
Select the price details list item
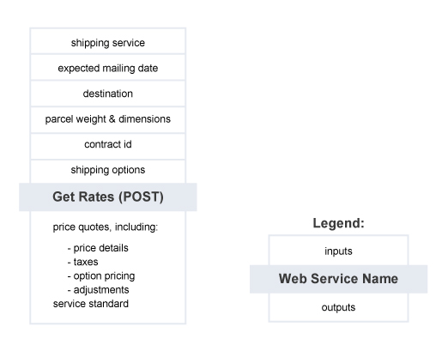tap(98, 248)
